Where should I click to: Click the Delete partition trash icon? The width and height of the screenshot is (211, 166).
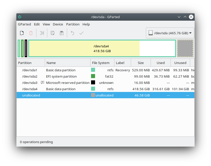click(x=31, y=33)
